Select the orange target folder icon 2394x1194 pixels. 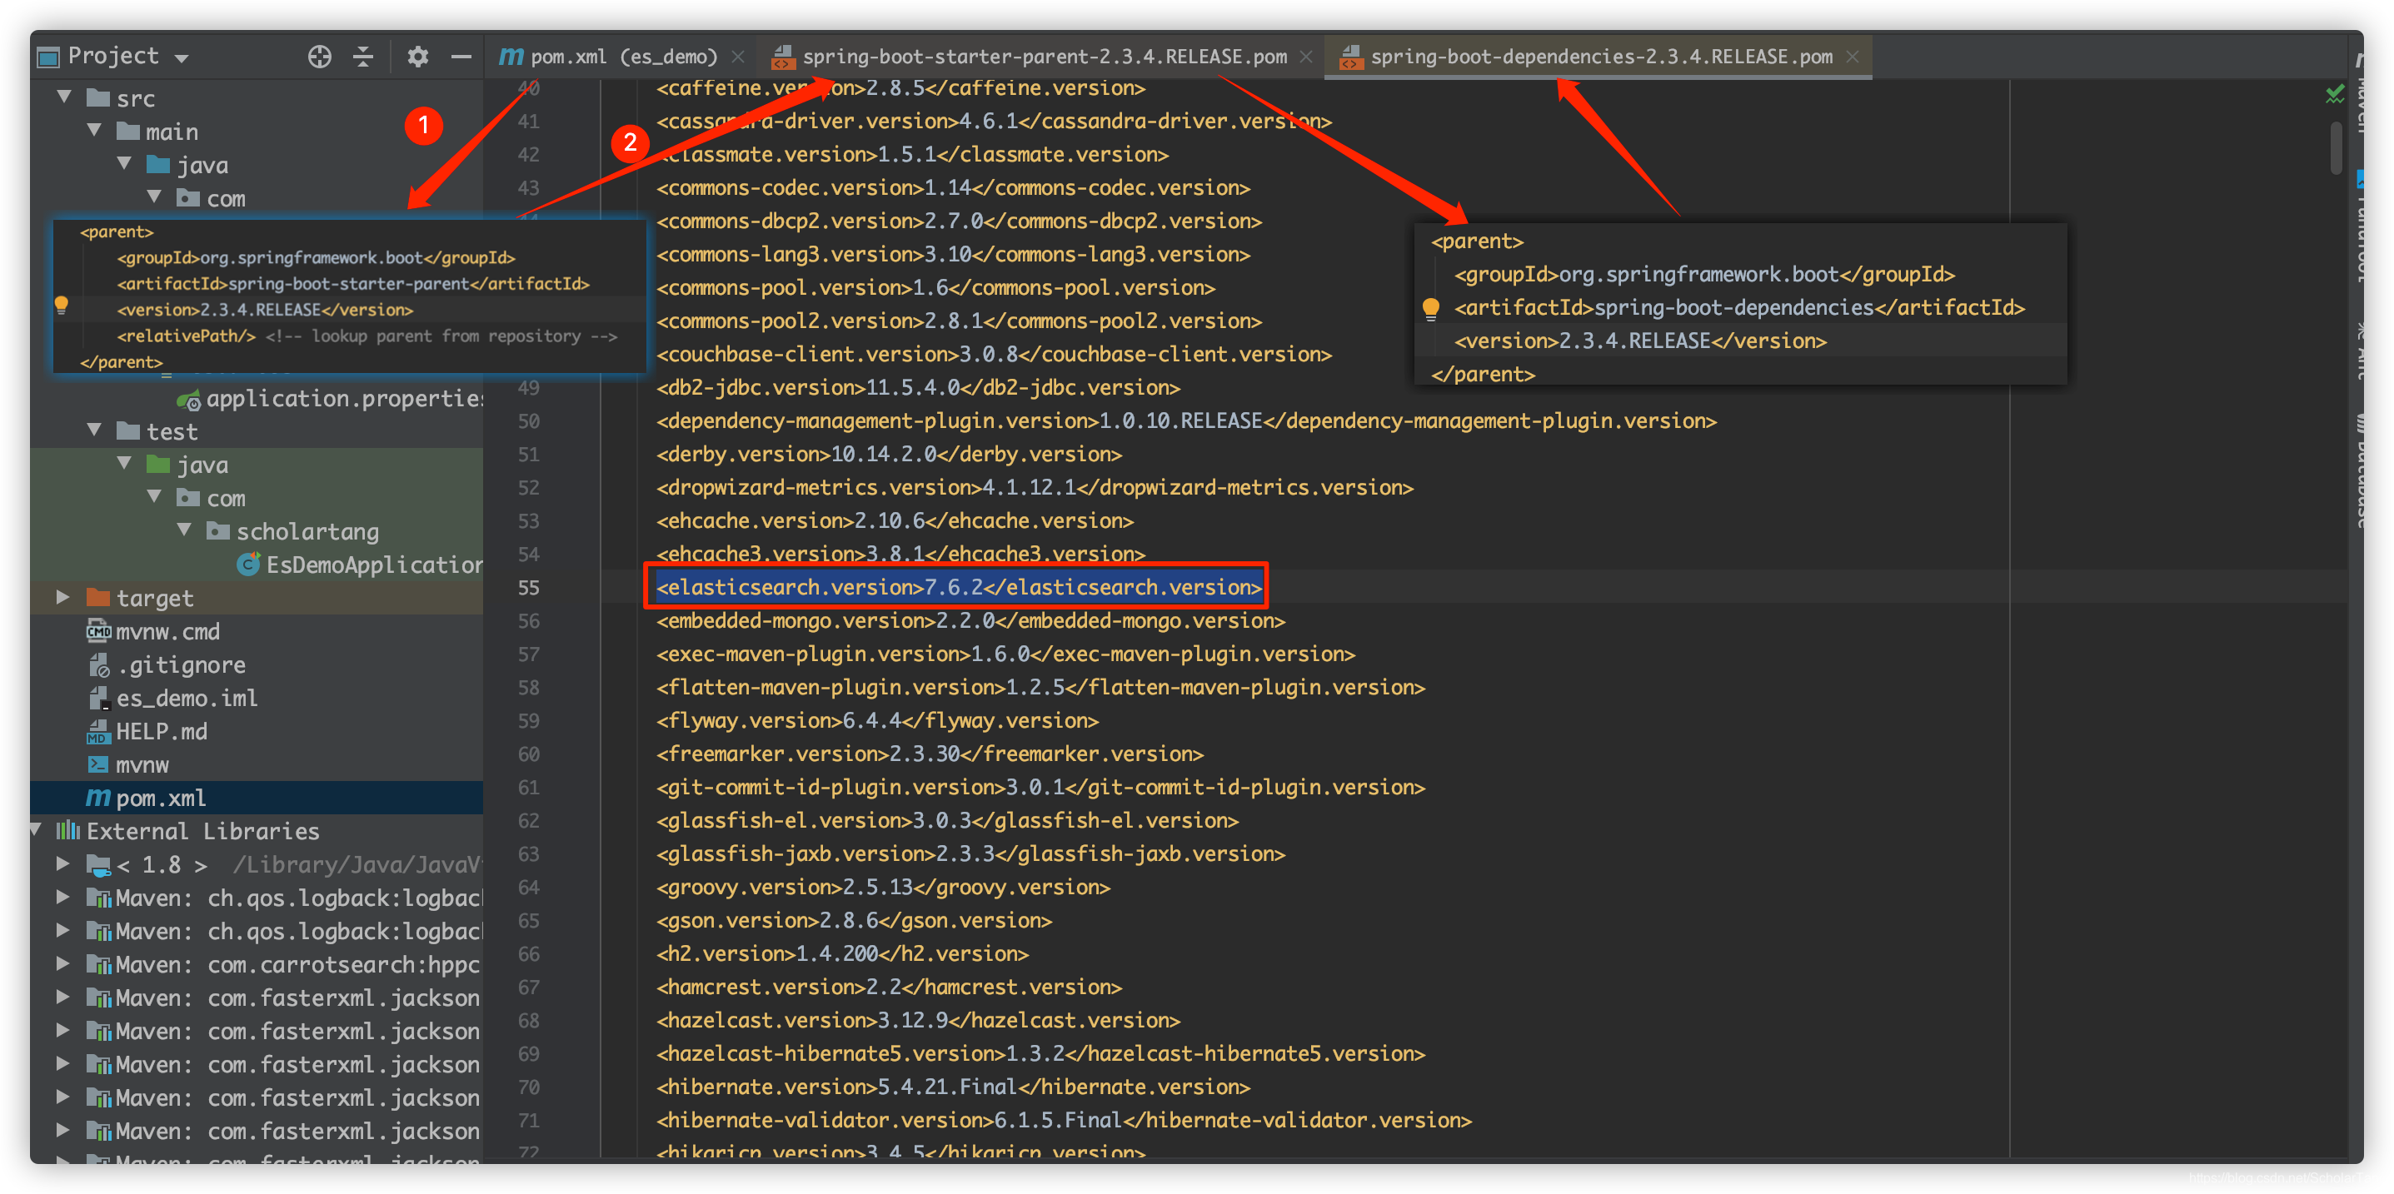click(97, 598)
